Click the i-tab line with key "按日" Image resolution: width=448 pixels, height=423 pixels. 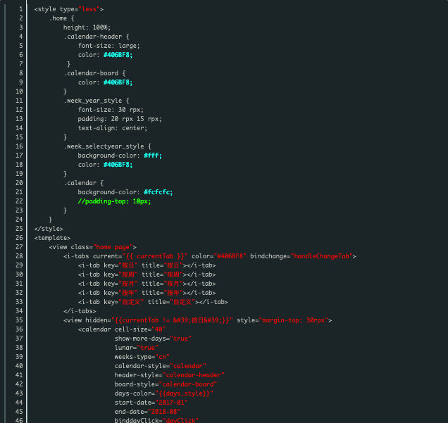click(147, 265)
